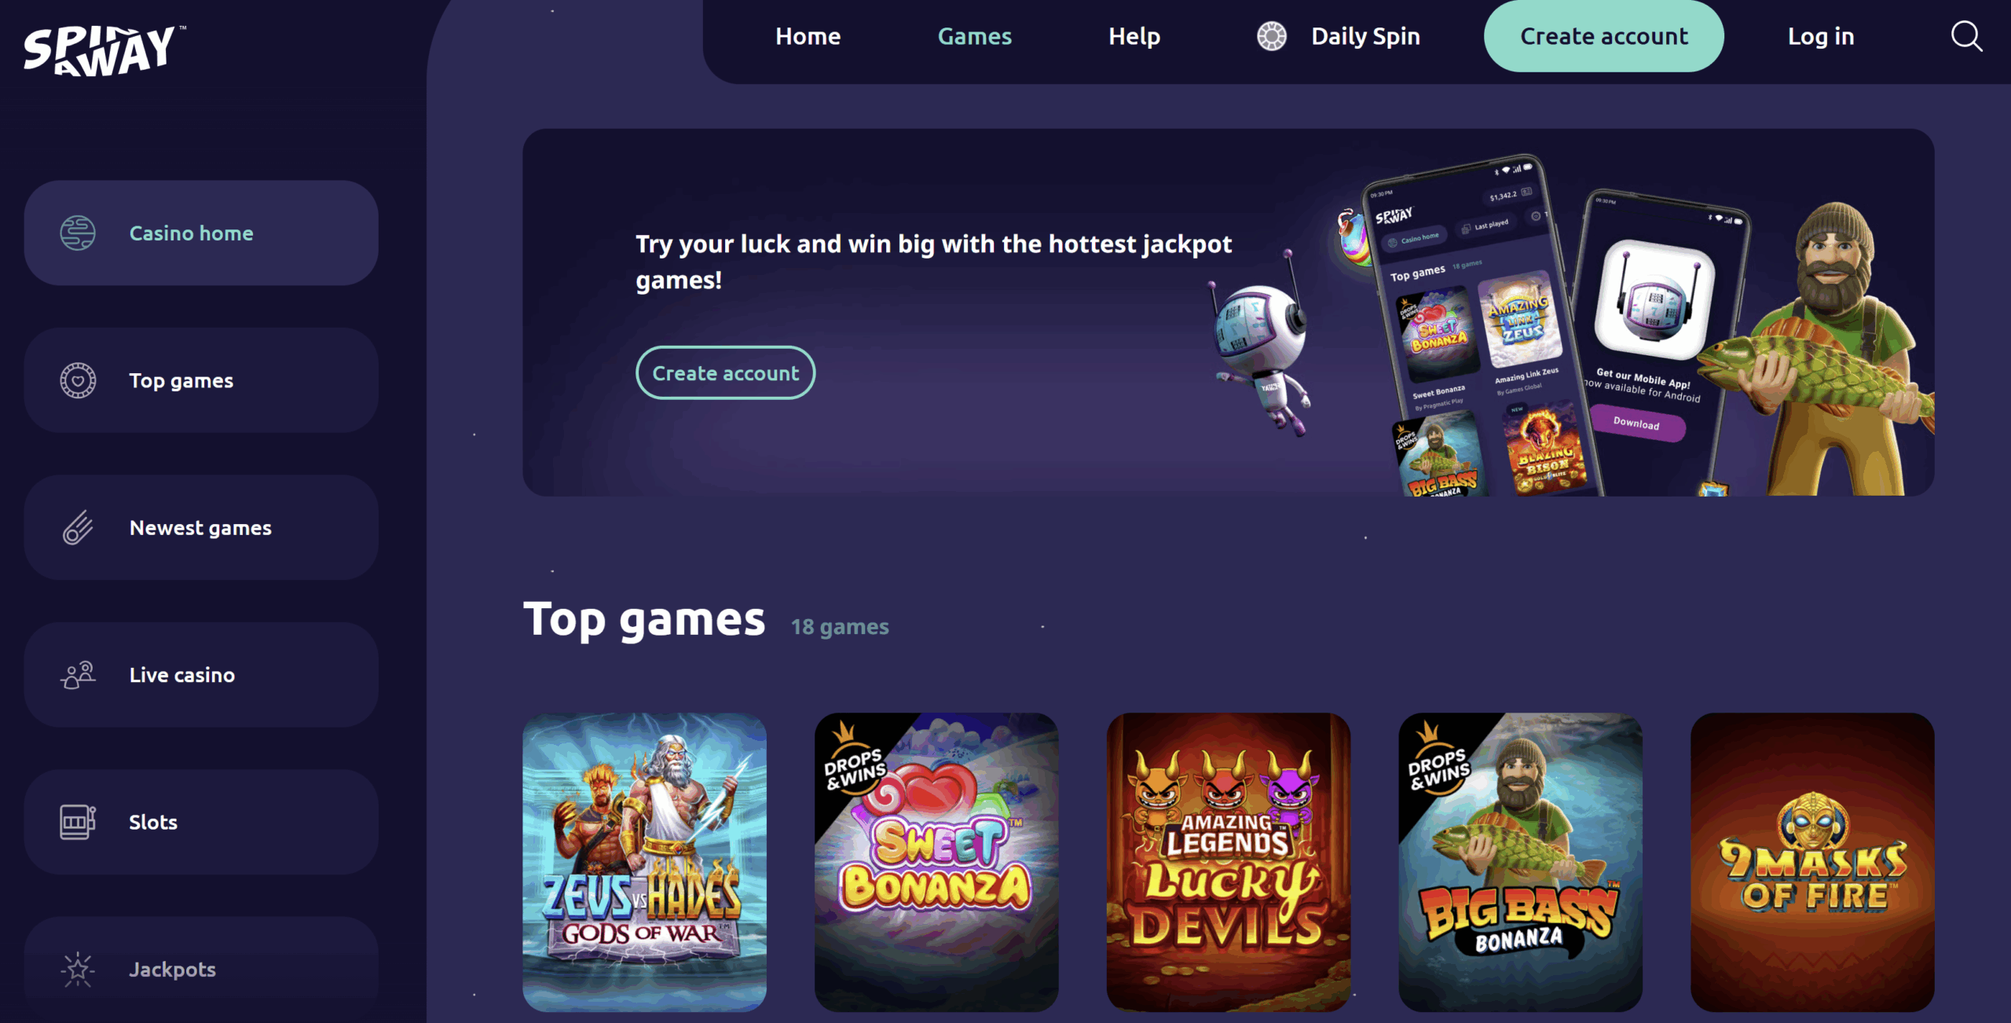The width and height of the screenshot is (2011, 1023).
Task: Open the Lucky Devils game tile
Action: [1229, 862]
